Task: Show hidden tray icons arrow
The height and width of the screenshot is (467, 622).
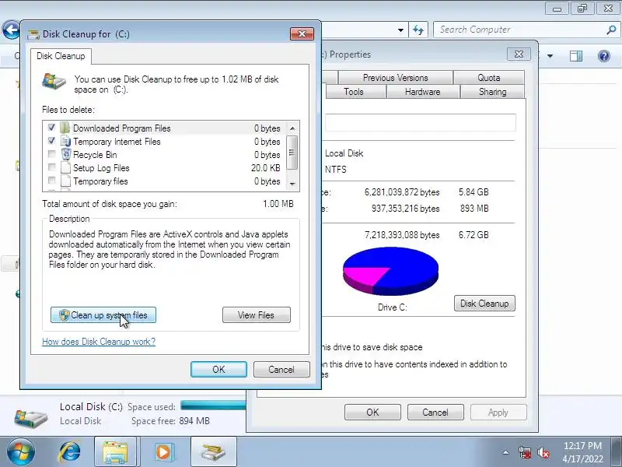Action: pyautogui.click(x=505, y=452)
